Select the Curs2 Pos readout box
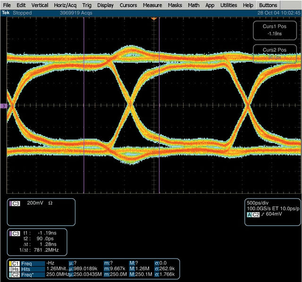The image size is (302, 282). tap(275, 54)
